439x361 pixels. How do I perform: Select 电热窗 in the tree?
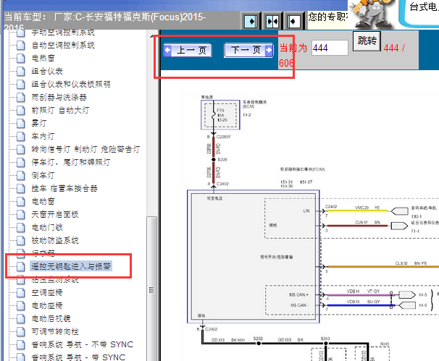tap(43, 58)
